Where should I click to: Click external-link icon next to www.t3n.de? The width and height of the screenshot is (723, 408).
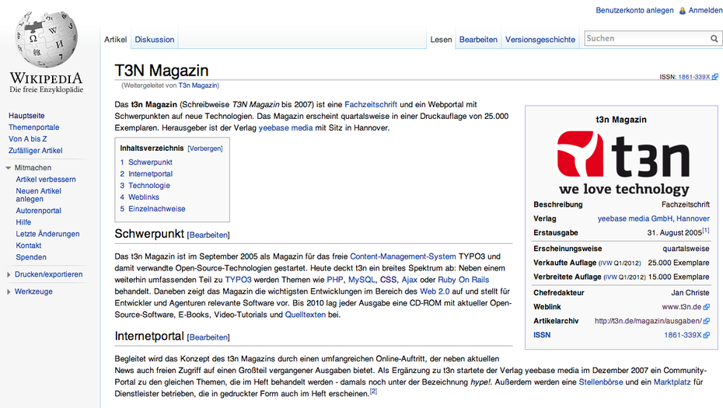pos(707,307)
